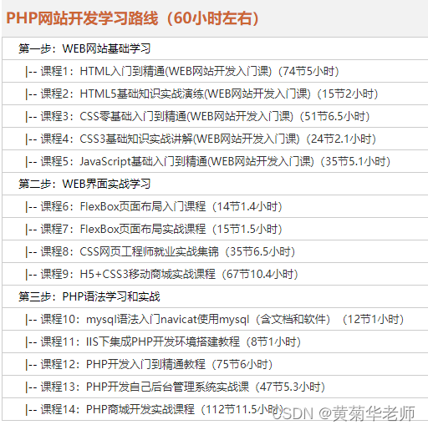The image size is (428, 430).
Task: Open 课程4 CSS3基础知识实战讲解 row
Action: pyautogui.click(x=215, y=139)
